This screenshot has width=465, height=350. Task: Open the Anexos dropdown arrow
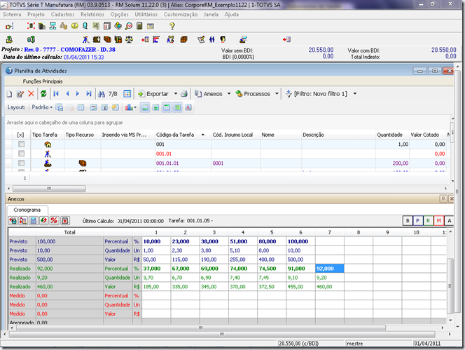coord(229,94)
